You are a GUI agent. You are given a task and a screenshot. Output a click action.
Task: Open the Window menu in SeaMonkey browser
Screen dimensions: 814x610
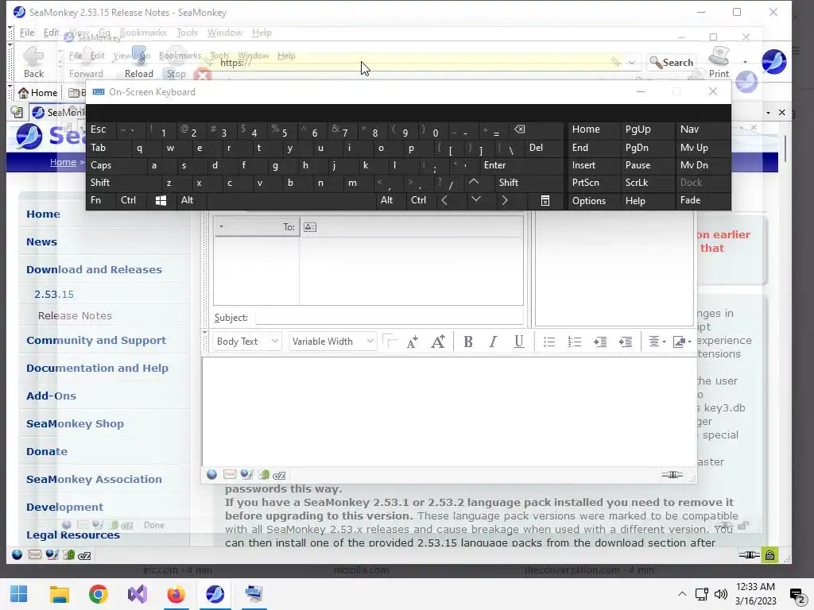click(x=225, y=33)
